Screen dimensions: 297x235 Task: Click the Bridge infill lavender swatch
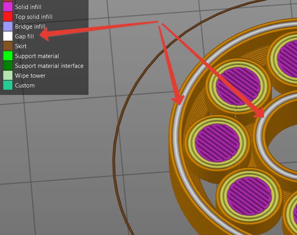coord(8,26)
